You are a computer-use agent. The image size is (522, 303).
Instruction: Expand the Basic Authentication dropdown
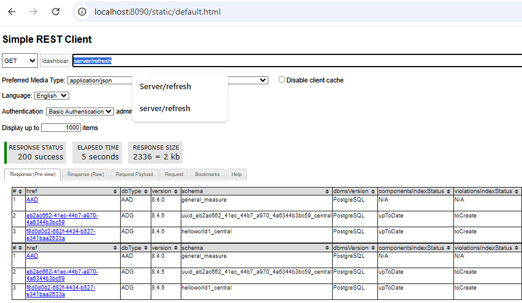80,112
